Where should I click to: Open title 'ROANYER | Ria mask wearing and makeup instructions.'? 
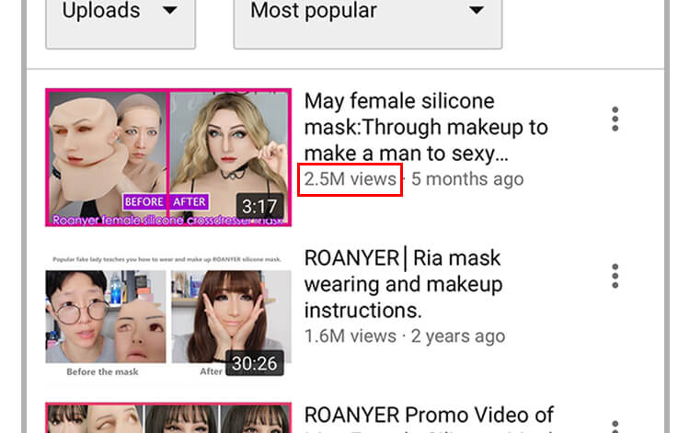click(404, 284)
